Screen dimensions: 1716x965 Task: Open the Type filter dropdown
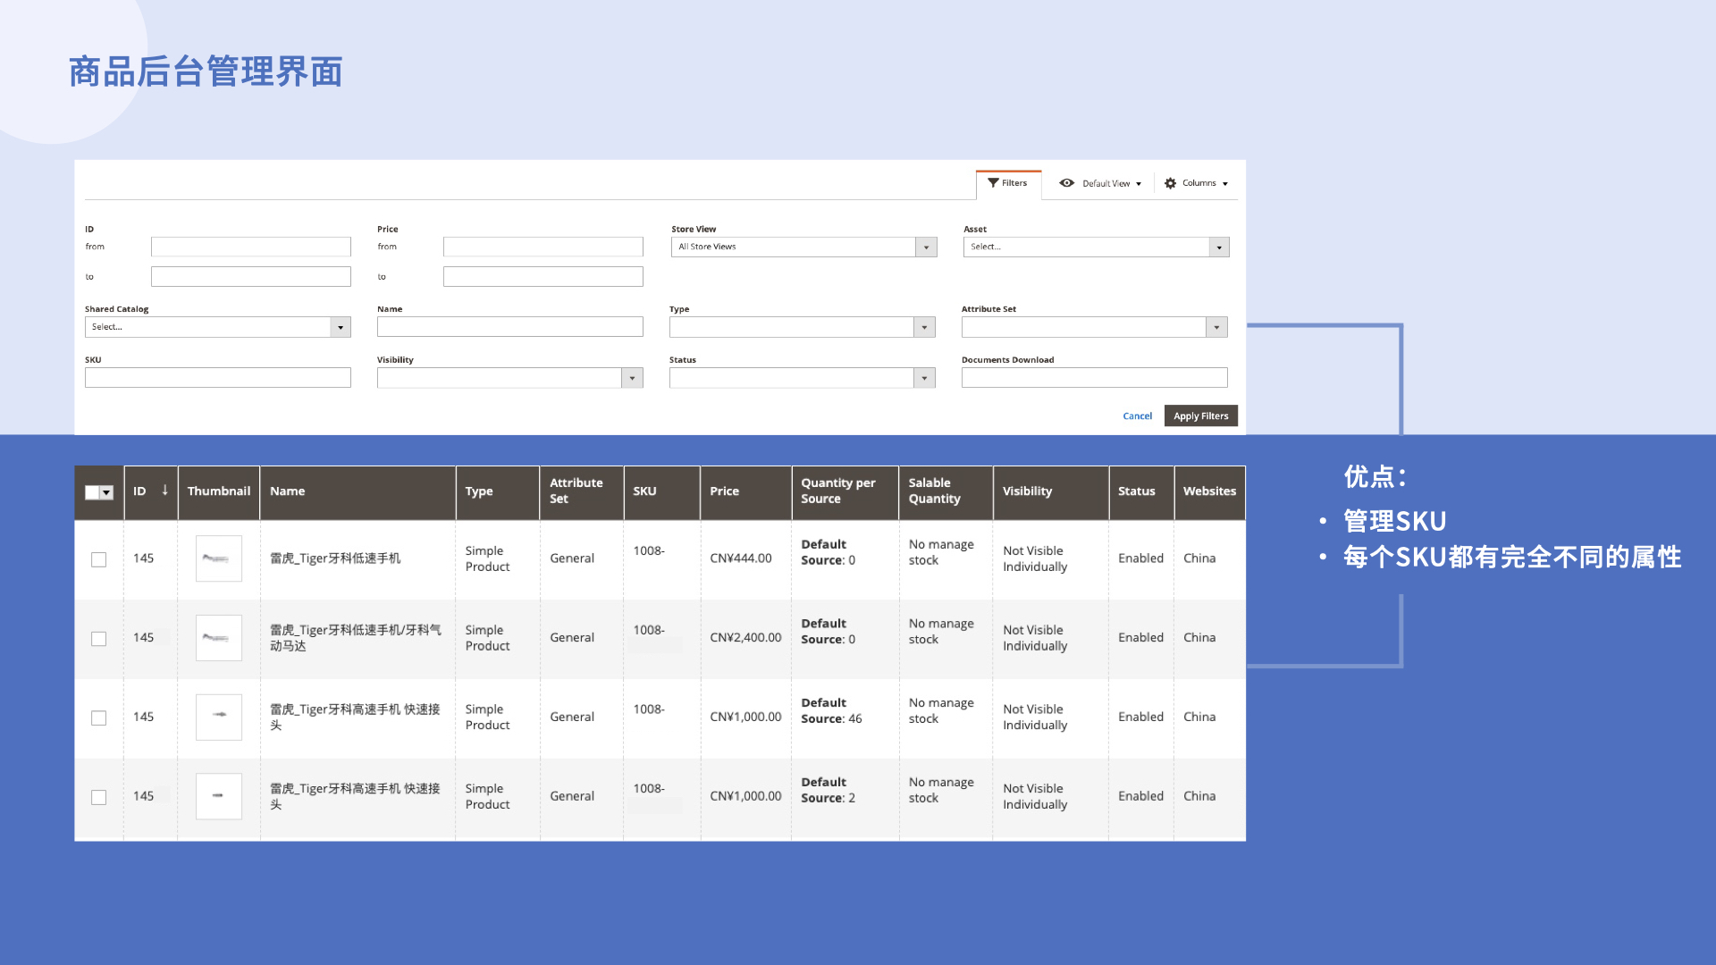(x=803, y=327)
